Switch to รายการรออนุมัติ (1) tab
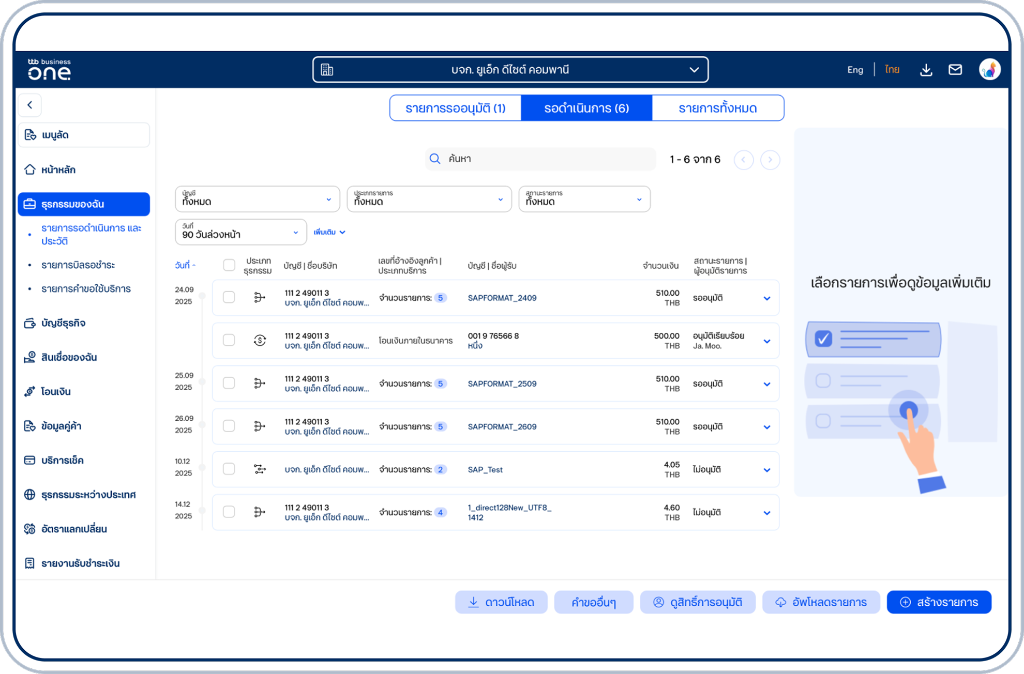Viewport: 1024px width, 674px height. (x=455, y=108)
